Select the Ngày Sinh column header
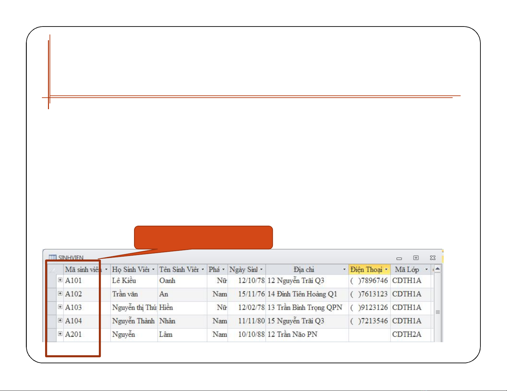Screen dimensions: 507x391 [243, 270]
